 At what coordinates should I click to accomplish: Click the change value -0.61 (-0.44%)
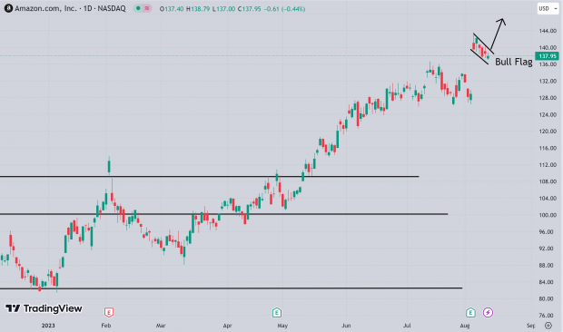(285, 9)
